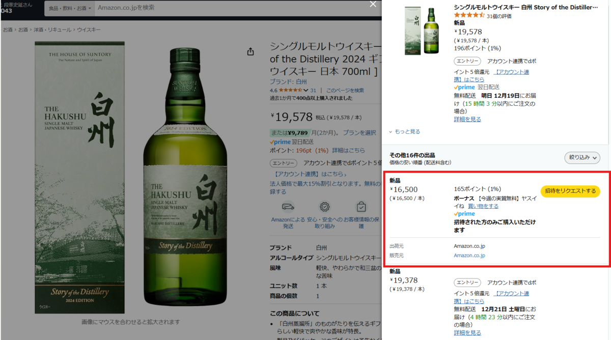This screenshot has width=611, height=340.
Task: Click その他16件の出品 heading
Action: click(412, 155)
